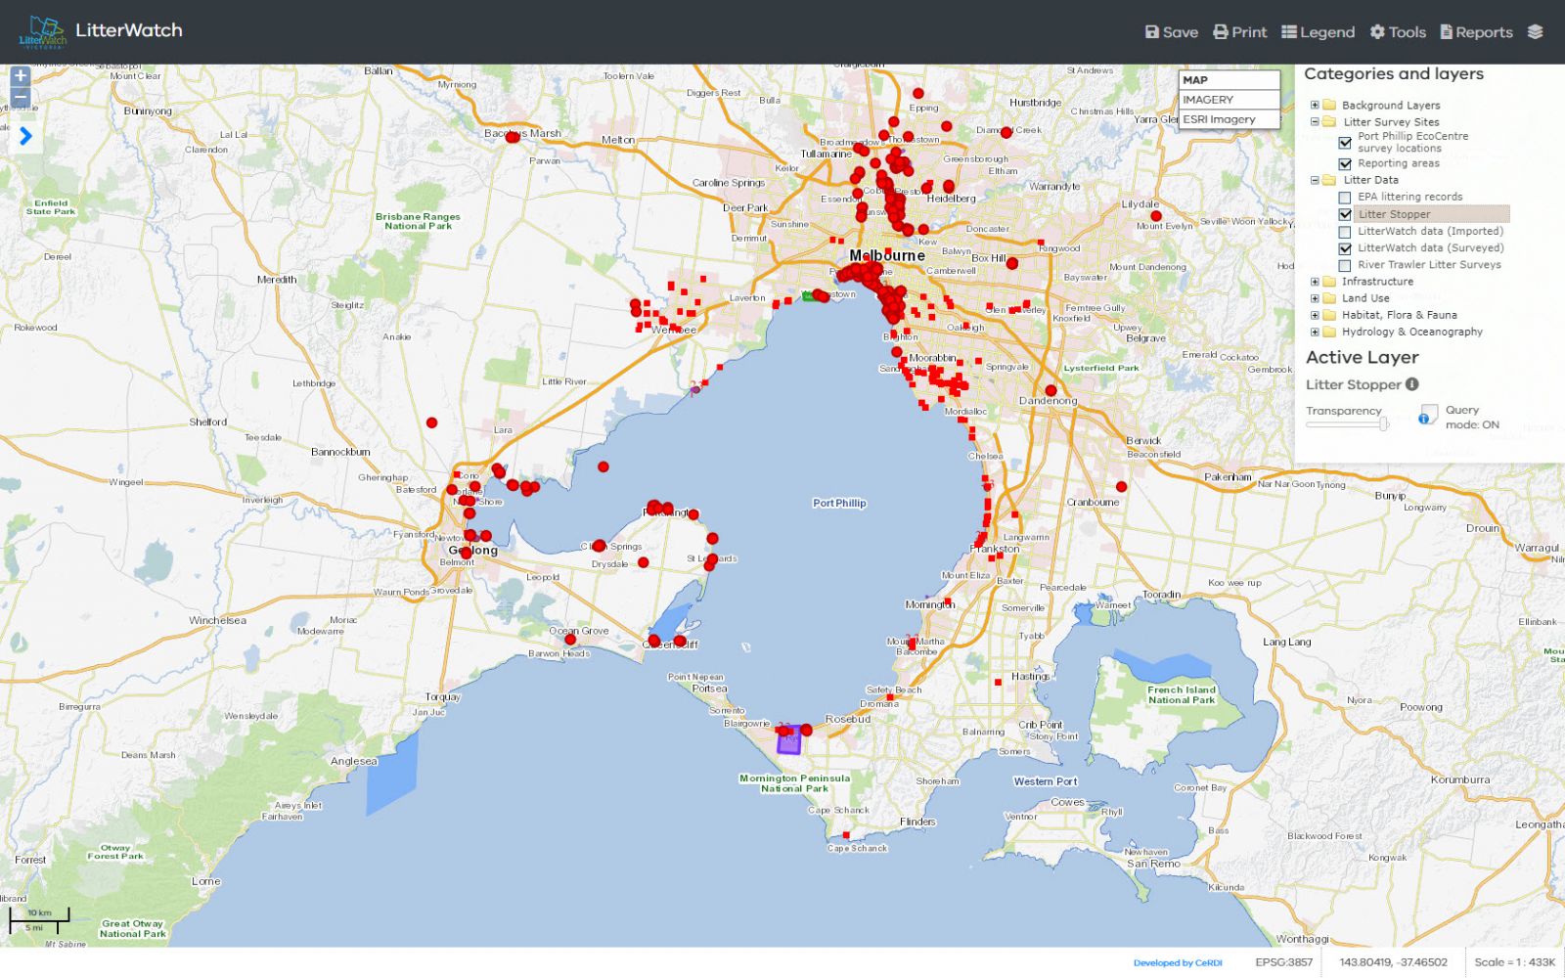Image resolution: width=1565 pixels, height=978 pixels.
Task: Click the Geelong city label
Action: (472, 551)
